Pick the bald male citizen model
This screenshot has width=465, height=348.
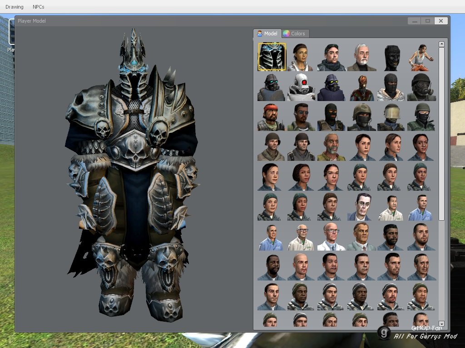(x=302, y=266)
